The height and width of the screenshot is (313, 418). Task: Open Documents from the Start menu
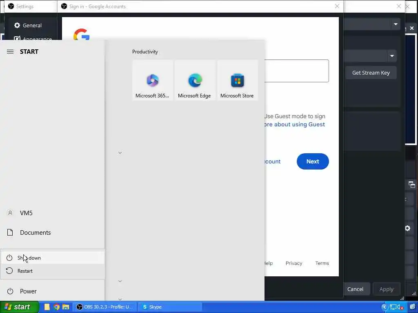[x=52, y=233]
